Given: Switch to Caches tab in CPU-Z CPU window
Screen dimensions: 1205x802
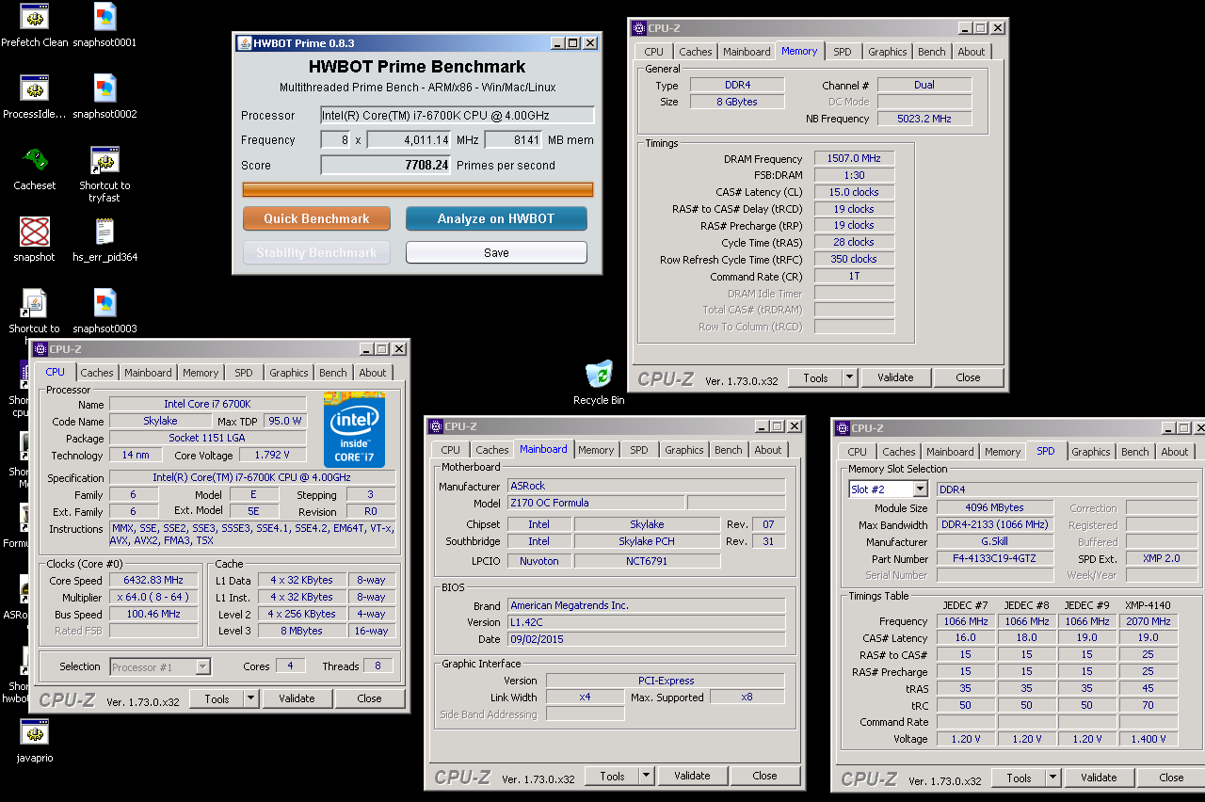Looking at the screenshot, I should click(97, 373).
